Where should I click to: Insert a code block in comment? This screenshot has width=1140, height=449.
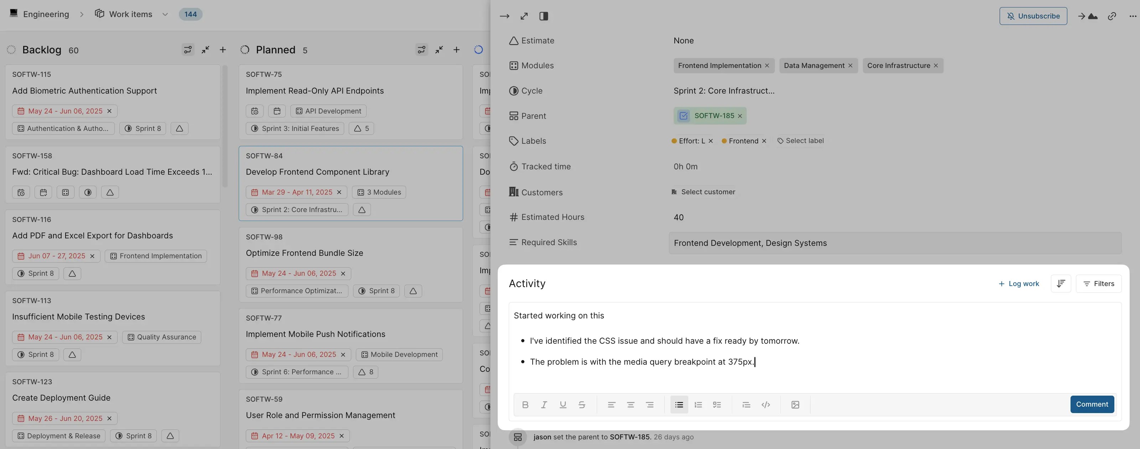(766, 405)
